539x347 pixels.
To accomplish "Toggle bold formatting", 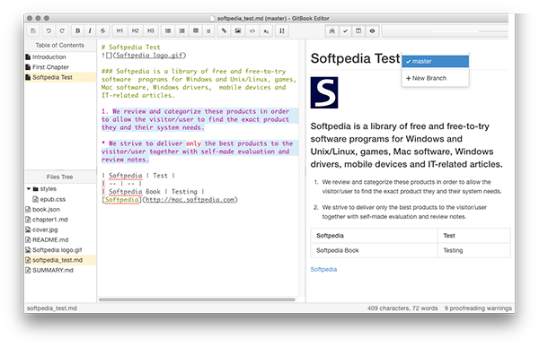I will pyautogui.click(x=77, y=30).
